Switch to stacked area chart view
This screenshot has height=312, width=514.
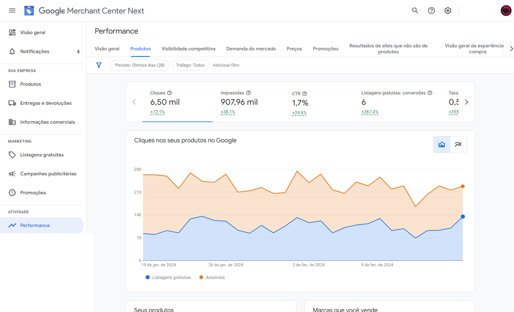coord(442,144)
